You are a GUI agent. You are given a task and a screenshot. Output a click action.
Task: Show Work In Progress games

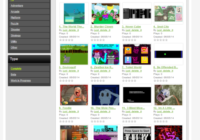pos(21,80)
